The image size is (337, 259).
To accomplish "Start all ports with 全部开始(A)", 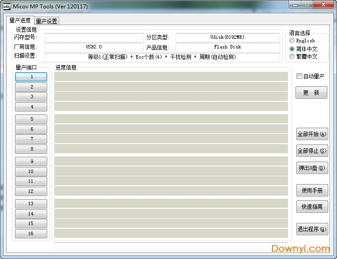I will pyautogui.click(x=312, y=134).
